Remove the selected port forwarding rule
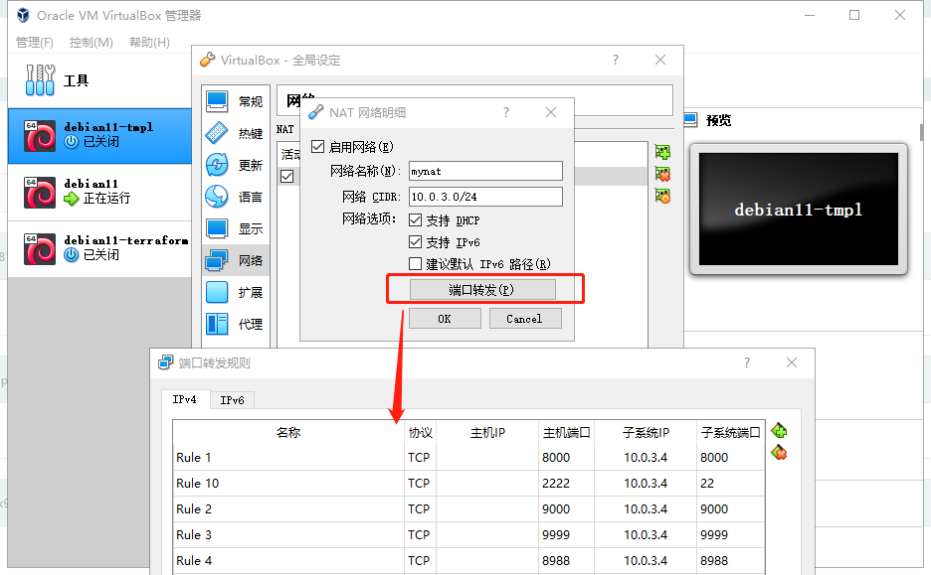 pyautogui.click(x=779, y=453)
